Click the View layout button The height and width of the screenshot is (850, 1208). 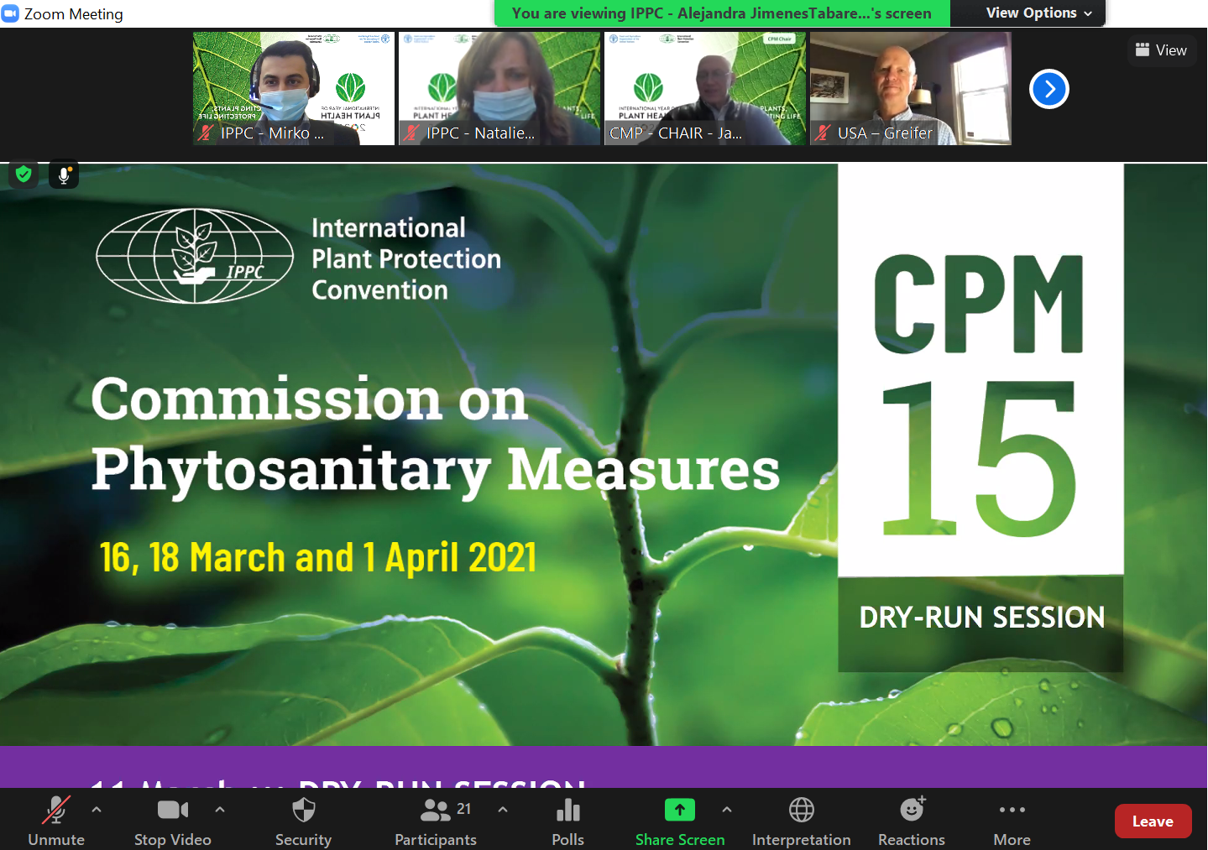[x=1161, y=50]
